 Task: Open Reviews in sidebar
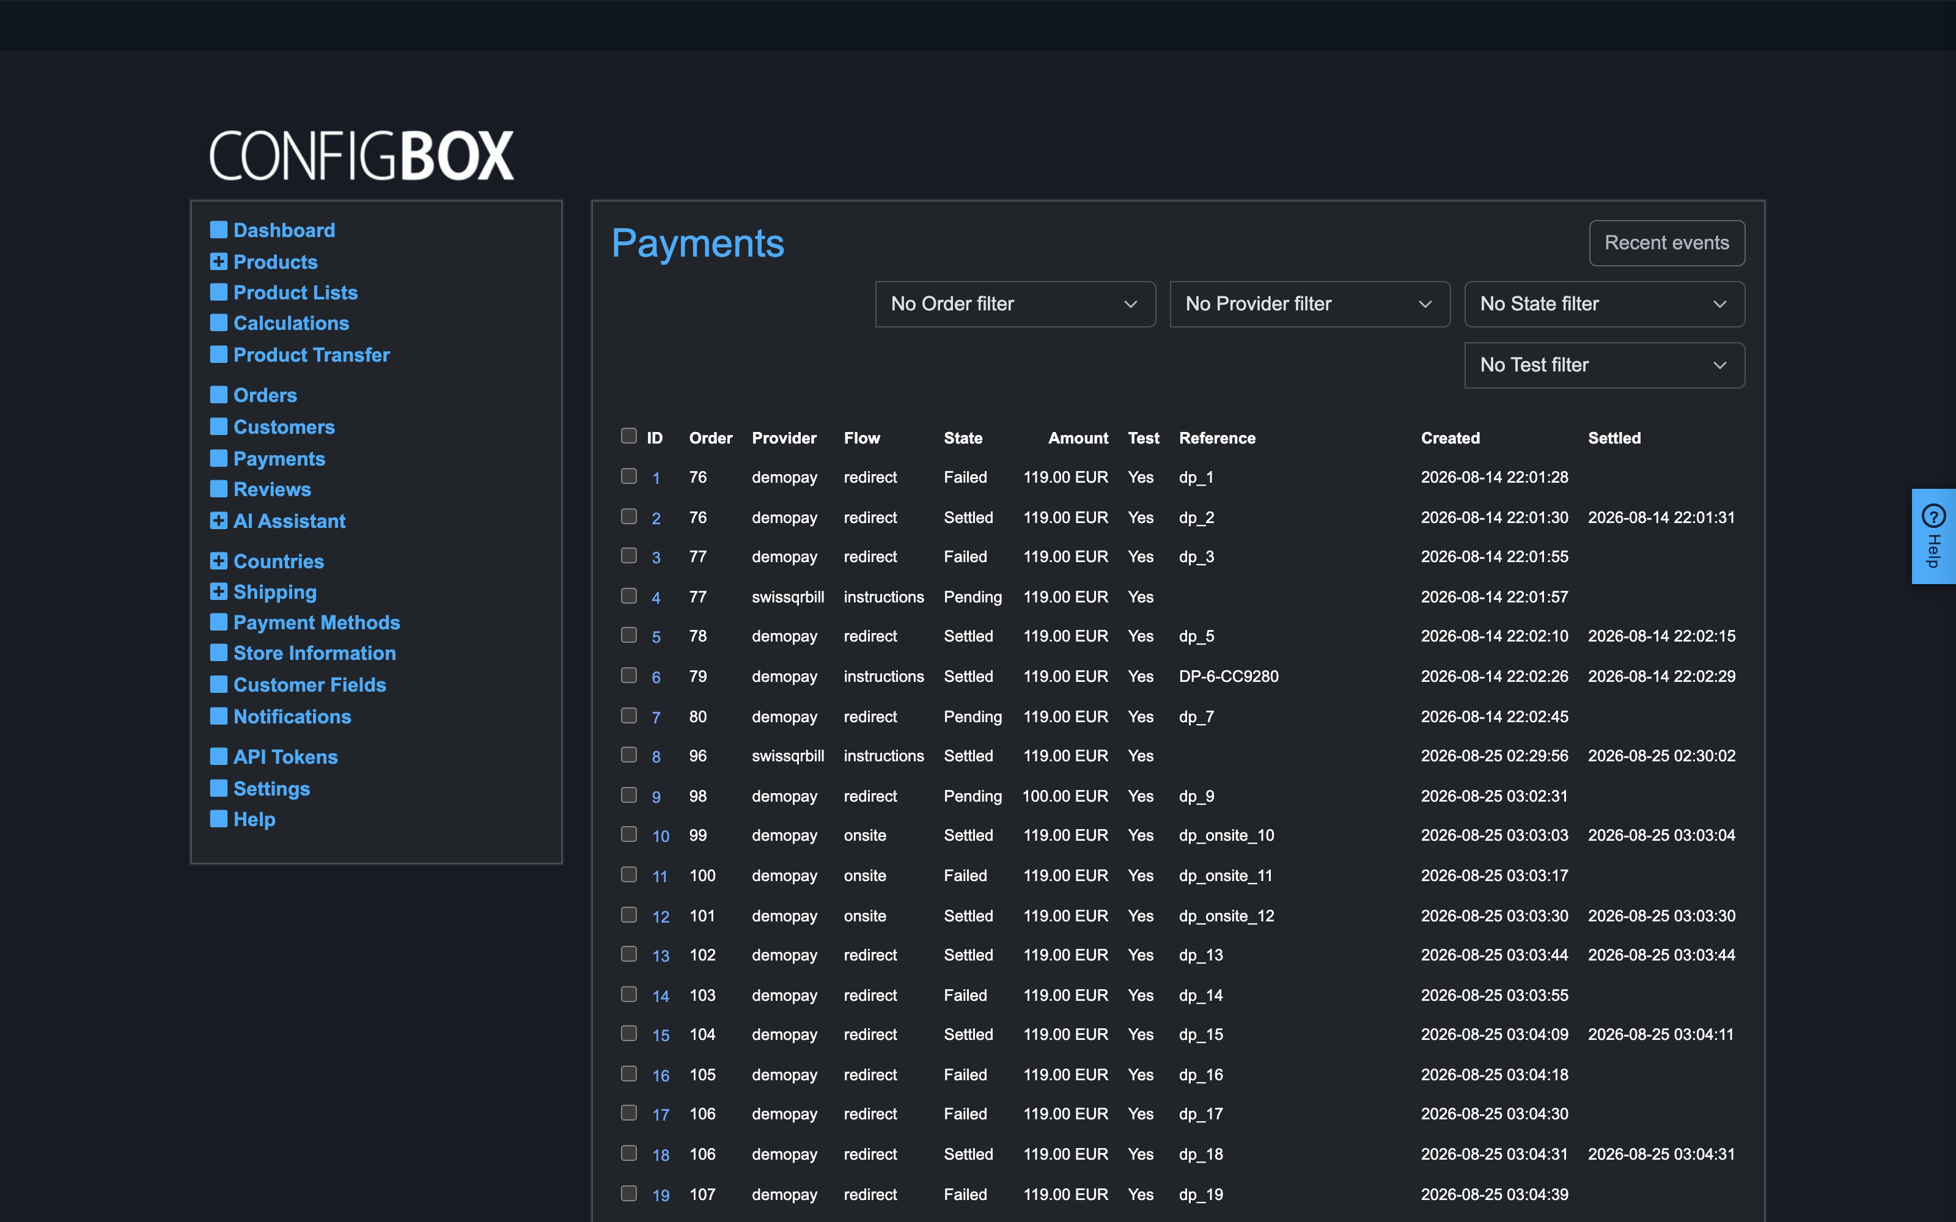coord(271,490)
